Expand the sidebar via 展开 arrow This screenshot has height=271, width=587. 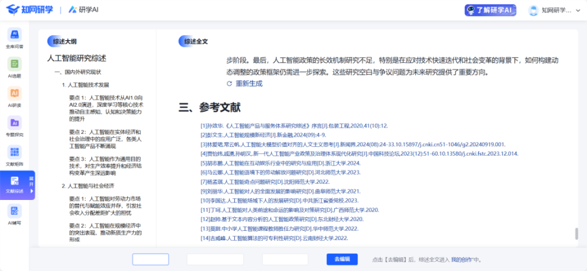(31, 185)
